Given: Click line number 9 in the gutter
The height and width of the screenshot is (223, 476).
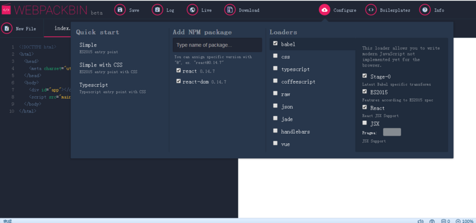Looking at the screenshot, I should tap(12, 103).
